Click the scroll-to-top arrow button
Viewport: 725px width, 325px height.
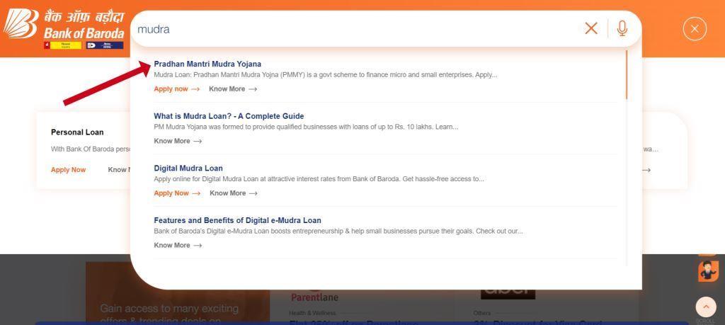[x=706, y=307]
